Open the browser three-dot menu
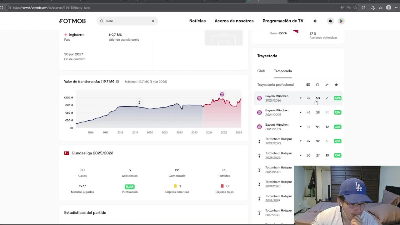This screenshot has width=400, height=225. (x=397, y=7)
